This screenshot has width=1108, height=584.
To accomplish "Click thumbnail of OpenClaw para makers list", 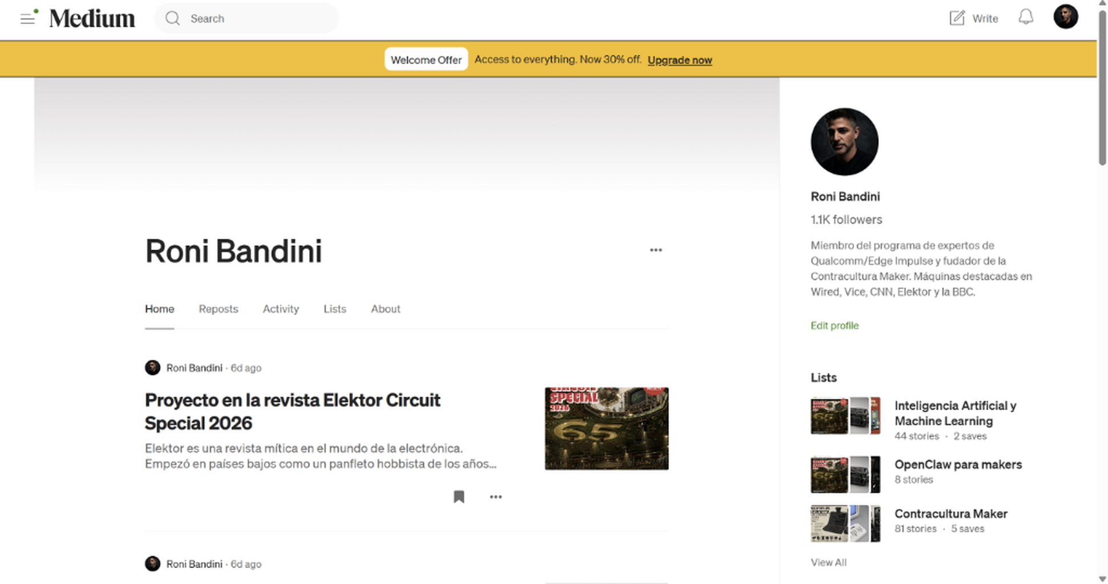I will tap(846, 474).
